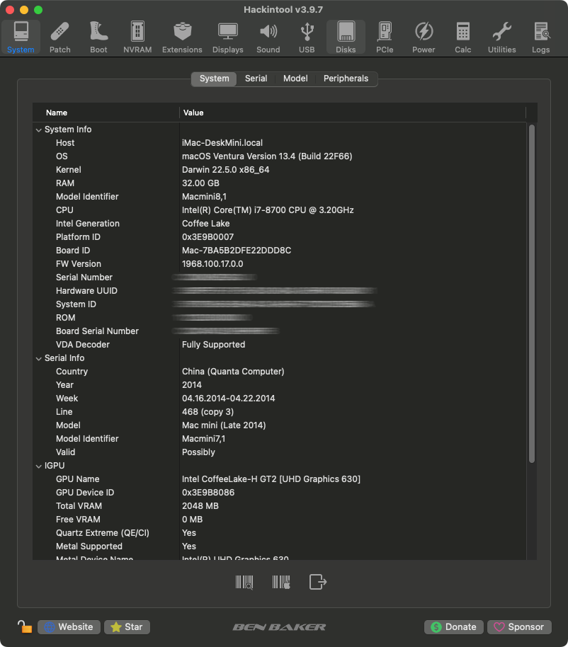The height and width of the screenshot is (647, 568).
Task: Select the Board ID row
Action: click(280, 251)
